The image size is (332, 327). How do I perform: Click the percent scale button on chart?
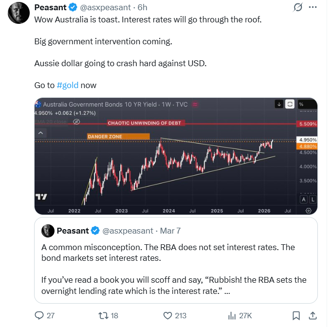pos(301,104)
